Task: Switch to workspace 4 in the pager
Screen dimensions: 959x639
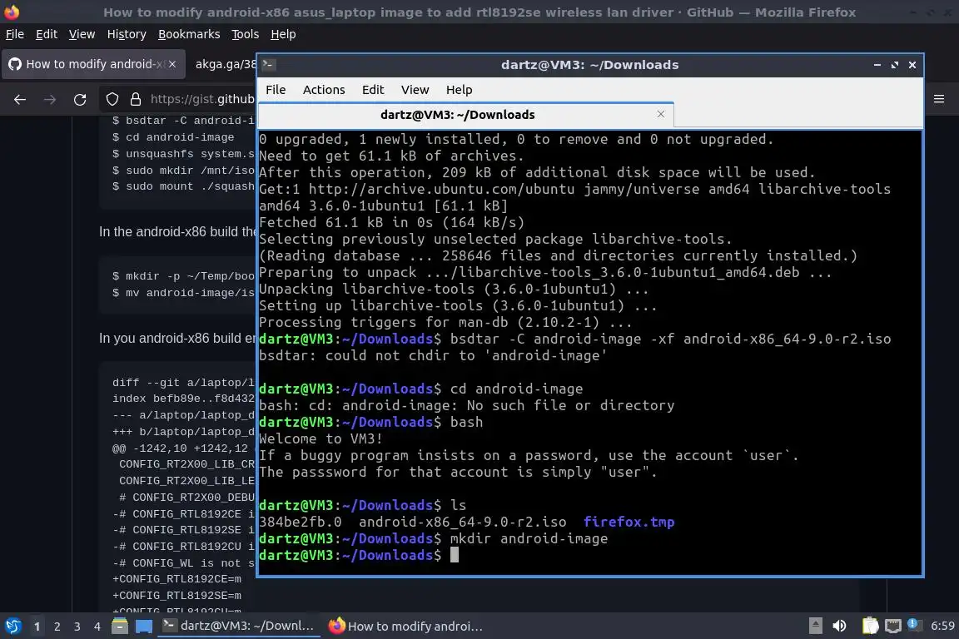Action: click(x=97, y=627)
